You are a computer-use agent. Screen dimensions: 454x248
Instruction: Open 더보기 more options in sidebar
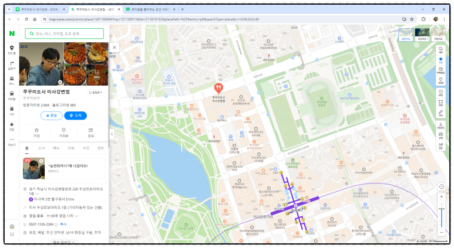pos(12,142)
